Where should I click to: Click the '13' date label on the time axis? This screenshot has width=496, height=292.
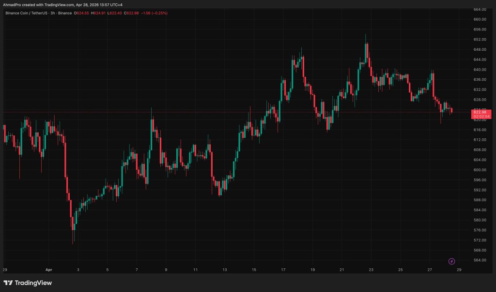pos(224,269)
